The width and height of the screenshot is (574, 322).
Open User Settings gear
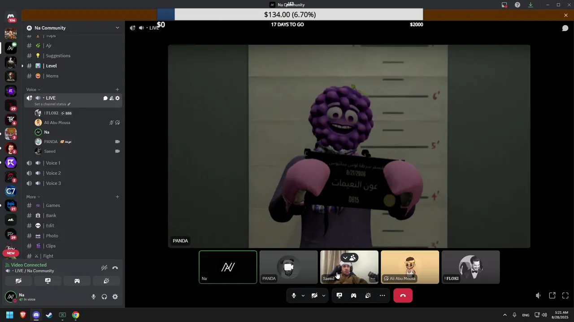point(115,297)
